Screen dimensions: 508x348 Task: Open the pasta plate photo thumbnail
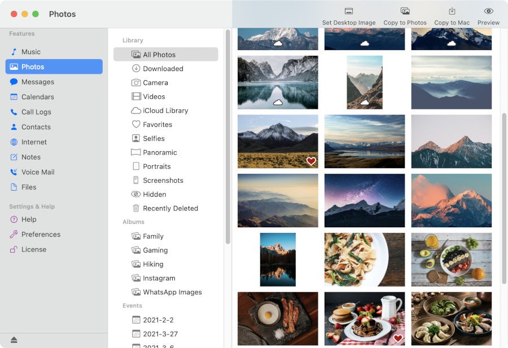(x=364, y=259)
